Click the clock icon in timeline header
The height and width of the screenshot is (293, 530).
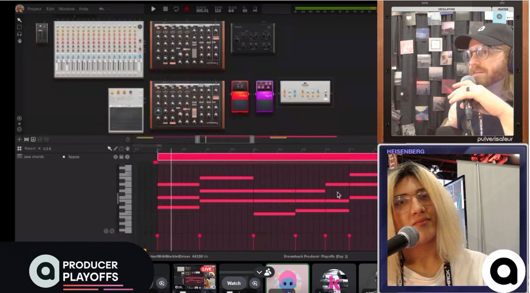point(128,139)
